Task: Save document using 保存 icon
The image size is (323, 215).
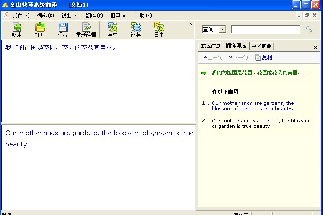Action: (x=63, y=30)
